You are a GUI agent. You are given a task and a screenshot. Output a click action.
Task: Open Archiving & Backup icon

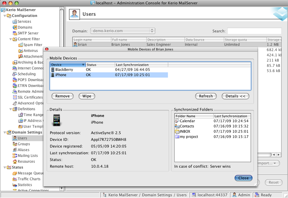point(15,62)
